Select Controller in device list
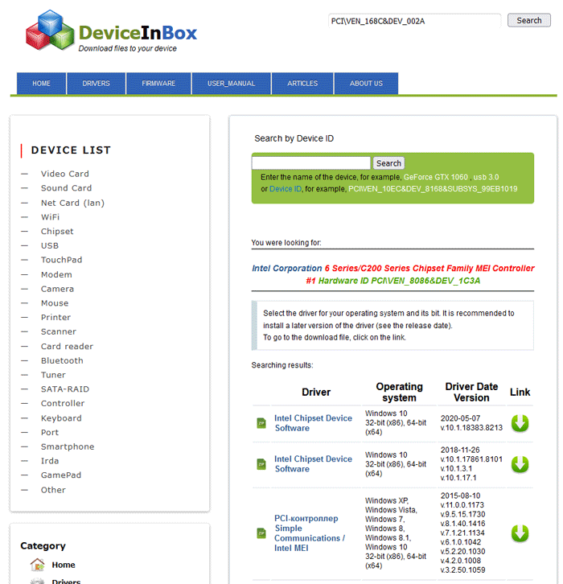 (x=63, y=403)
